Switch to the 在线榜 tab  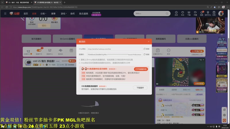point(162,90)
